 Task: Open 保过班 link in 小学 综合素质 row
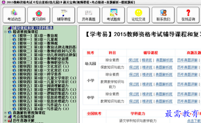(x=134, y=75)
